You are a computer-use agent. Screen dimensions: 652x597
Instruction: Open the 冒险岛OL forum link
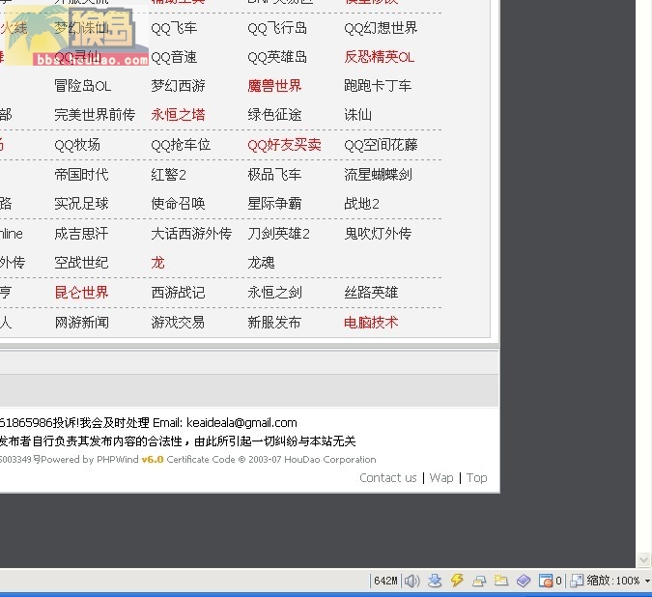click(82, 86)
